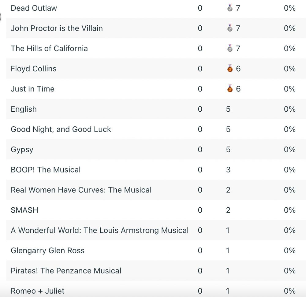Select the SMASH row name
This screenshot has width=306, height=297.
pyautogui.click(x=24, y=210)
